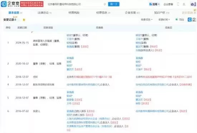Open the 北京 管理有限公司 investor link in row 6
Viewport: 197px width, 133px height.
(83, 123)
